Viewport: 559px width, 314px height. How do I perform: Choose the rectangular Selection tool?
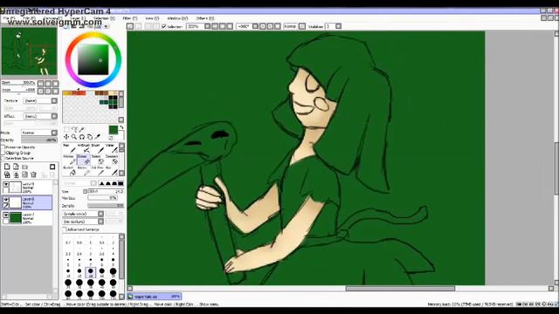coord(66,129)
